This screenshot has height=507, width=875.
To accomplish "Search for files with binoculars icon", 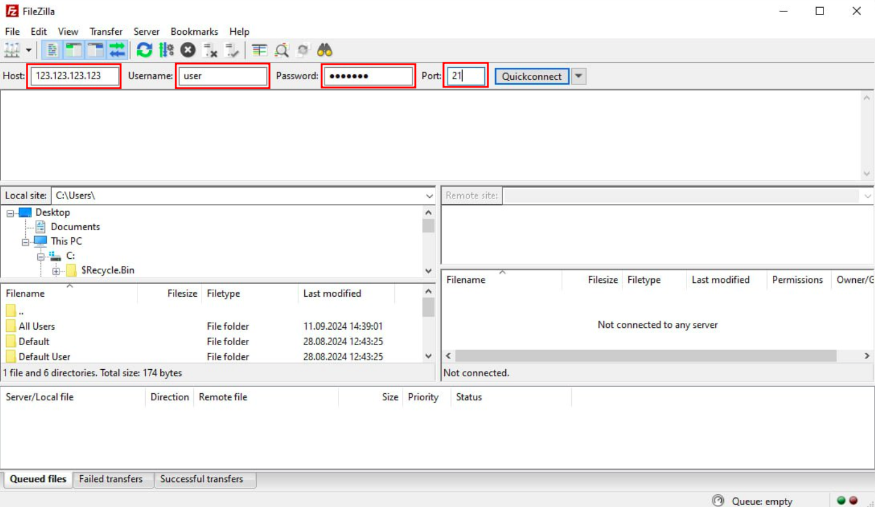I will coord(325,50).
